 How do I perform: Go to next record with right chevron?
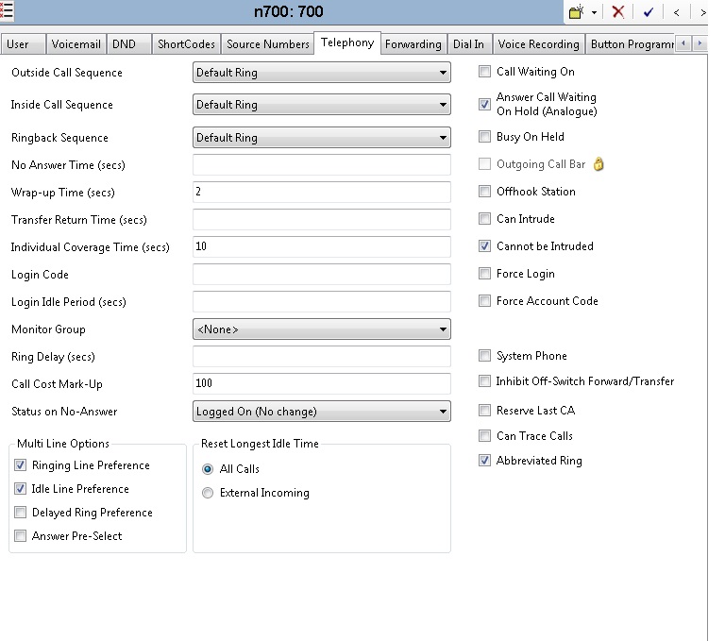[x=703, y=12]
